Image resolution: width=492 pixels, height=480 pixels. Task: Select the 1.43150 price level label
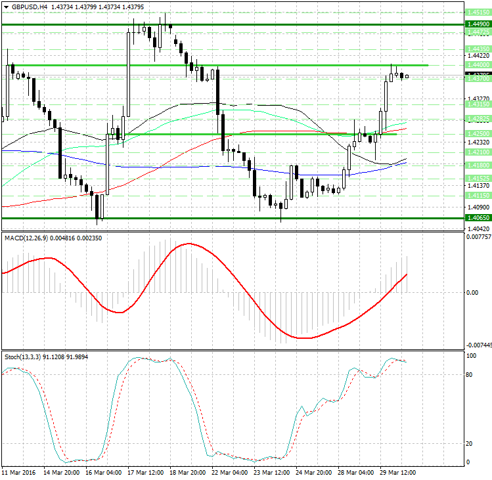(x=477, y=104)
